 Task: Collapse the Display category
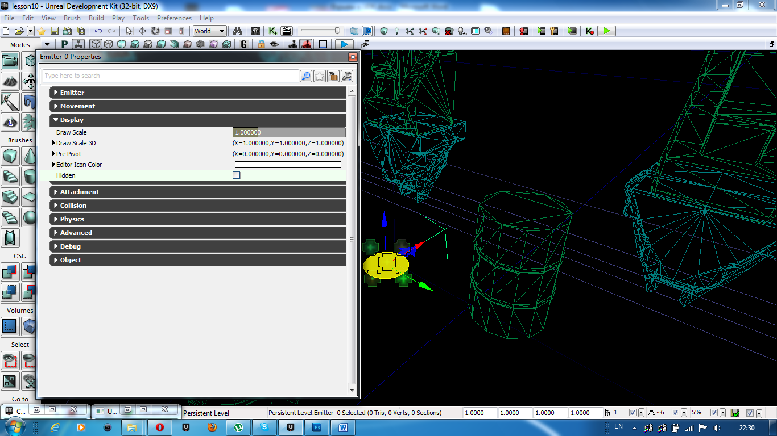coord(198,120)
